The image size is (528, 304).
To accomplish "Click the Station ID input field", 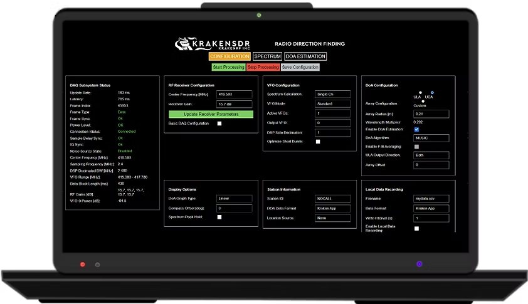I will 332,199.
